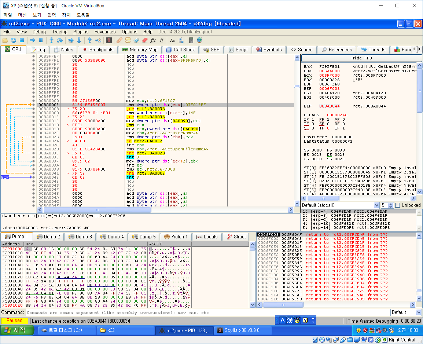Toggle breakpoint bullet at address 00BA0000
The height and width of the screenshot is (344, 423).
pos(33,100)
